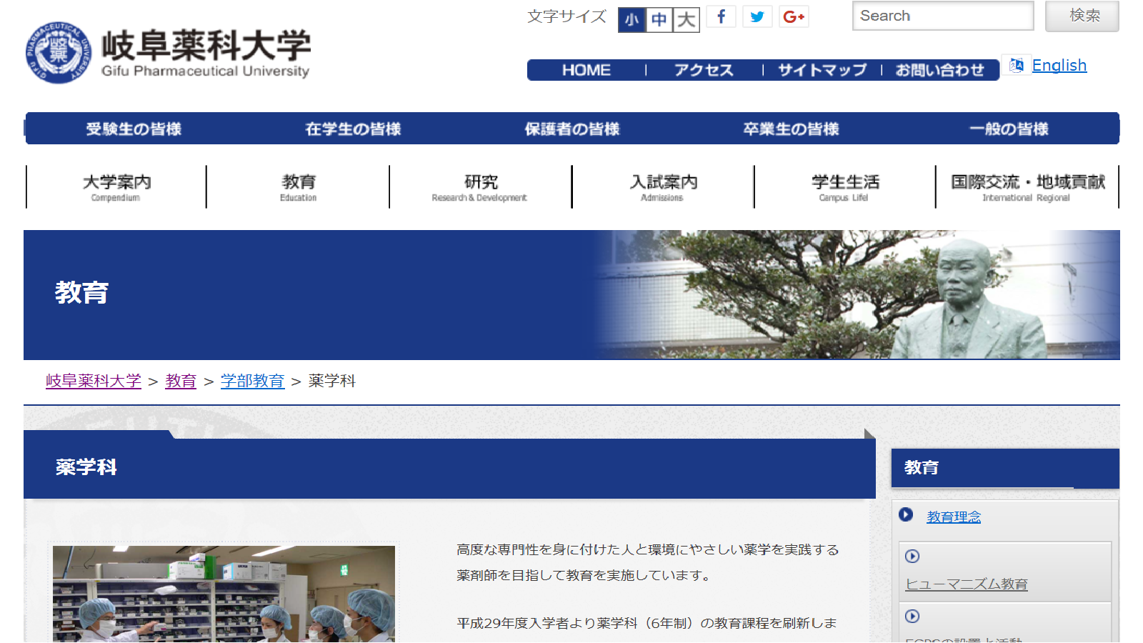Select the 受験生の皆様 tab
1143x643 pixels.
[x=134, y=129]
